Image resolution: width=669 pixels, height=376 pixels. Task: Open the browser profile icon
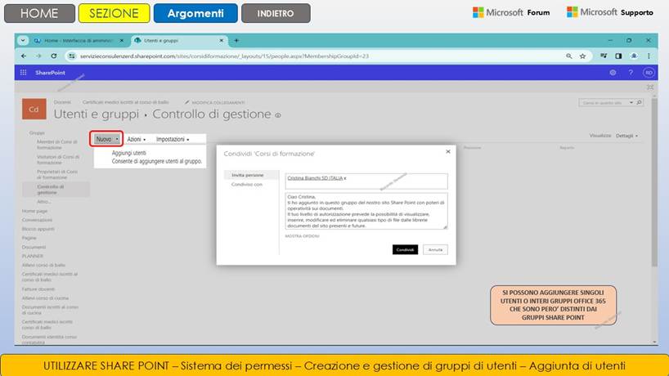pyautogui.click(x=634, y=56)
